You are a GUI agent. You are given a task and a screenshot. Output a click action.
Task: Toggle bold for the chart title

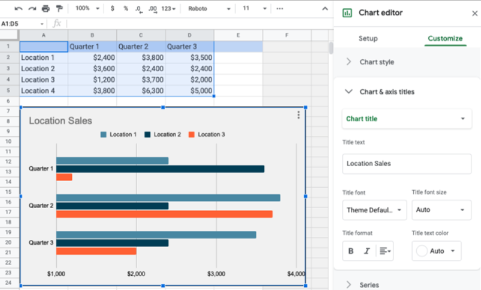coord(351,251)
